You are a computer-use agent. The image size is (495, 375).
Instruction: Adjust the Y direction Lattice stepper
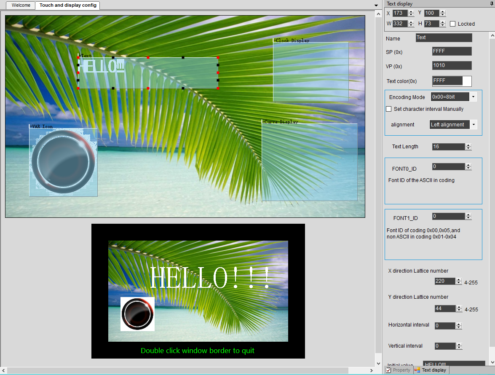[459, 308]
